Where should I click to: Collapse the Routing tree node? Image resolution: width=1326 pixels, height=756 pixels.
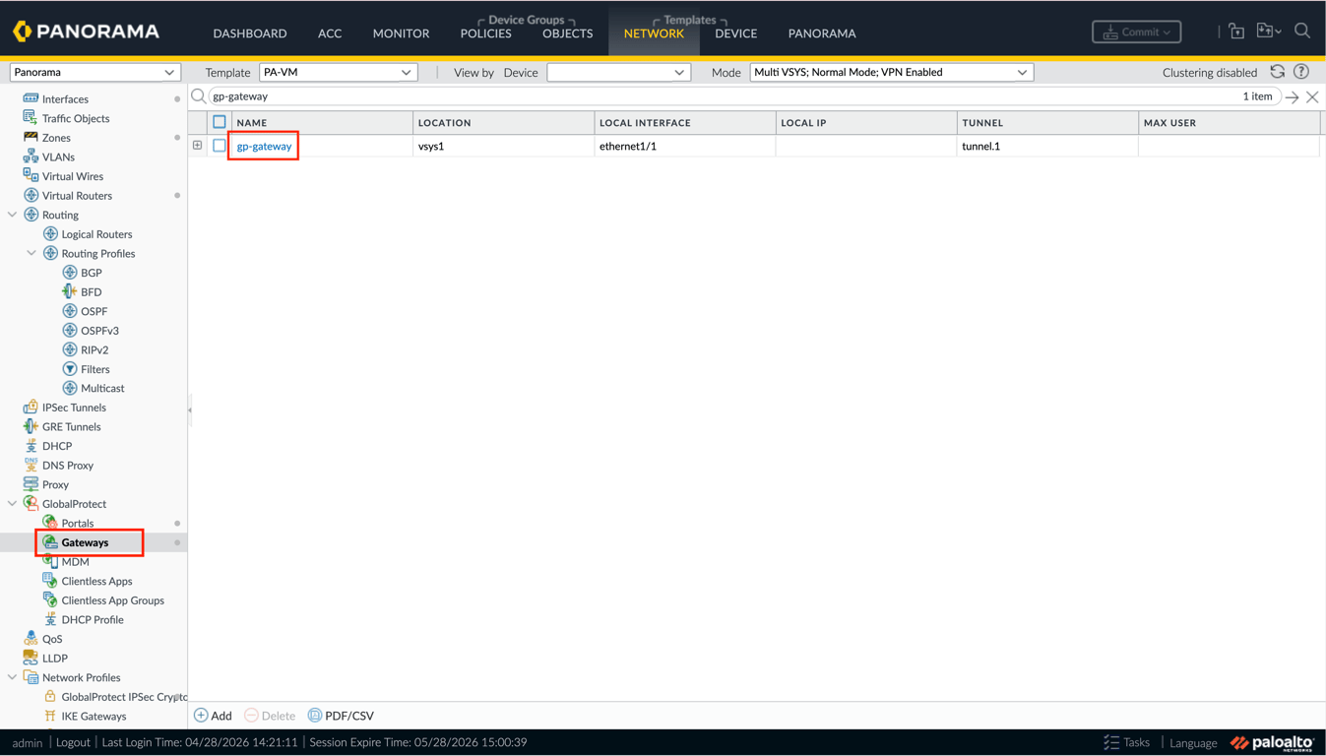click(x=12, y=215)
